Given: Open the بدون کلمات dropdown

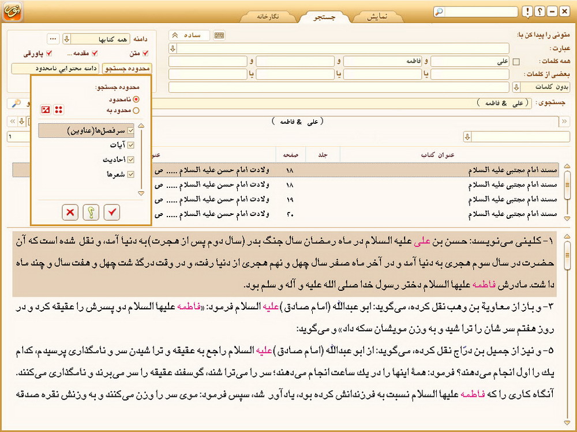Looking at the screenshot, I should pos(516,87).
